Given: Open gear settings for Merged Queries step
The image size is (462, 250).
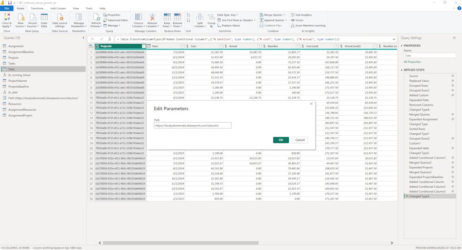Looking at the screenshot, I should click(453, 114).
